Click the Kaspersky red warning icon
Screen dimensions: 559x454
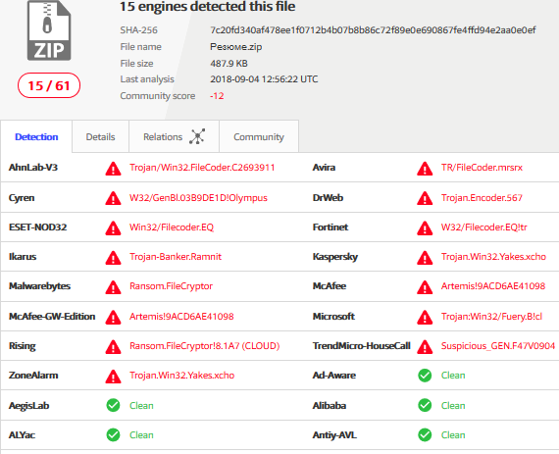tap(425, 258)
